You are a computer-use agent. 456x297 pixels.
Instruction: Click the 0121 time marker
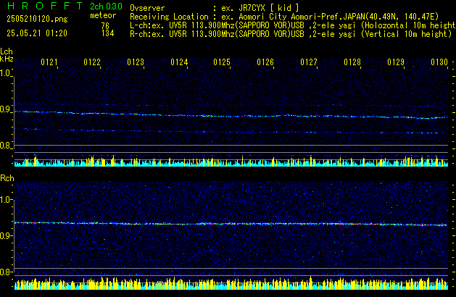pos(49,62)
